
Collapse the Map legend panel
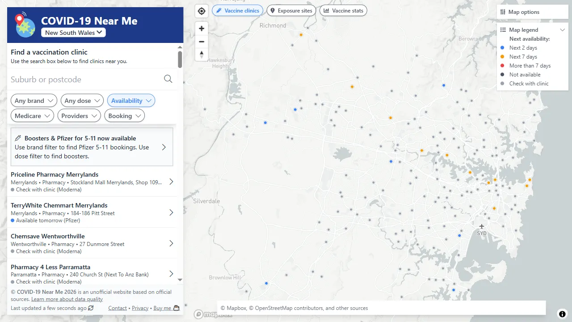562,30
